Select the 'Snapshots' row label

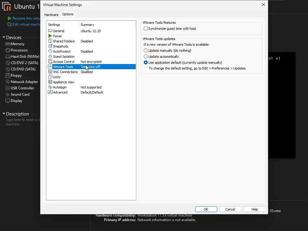(x=60, y=46)
